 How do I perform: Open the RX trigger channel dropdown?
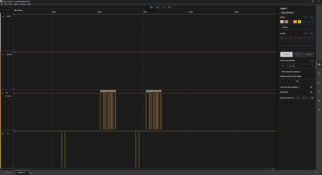click(301, 66)
